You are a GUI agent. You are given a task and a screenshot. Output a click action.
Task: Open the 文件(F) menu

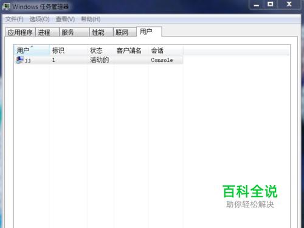click(x=14, y=19)
